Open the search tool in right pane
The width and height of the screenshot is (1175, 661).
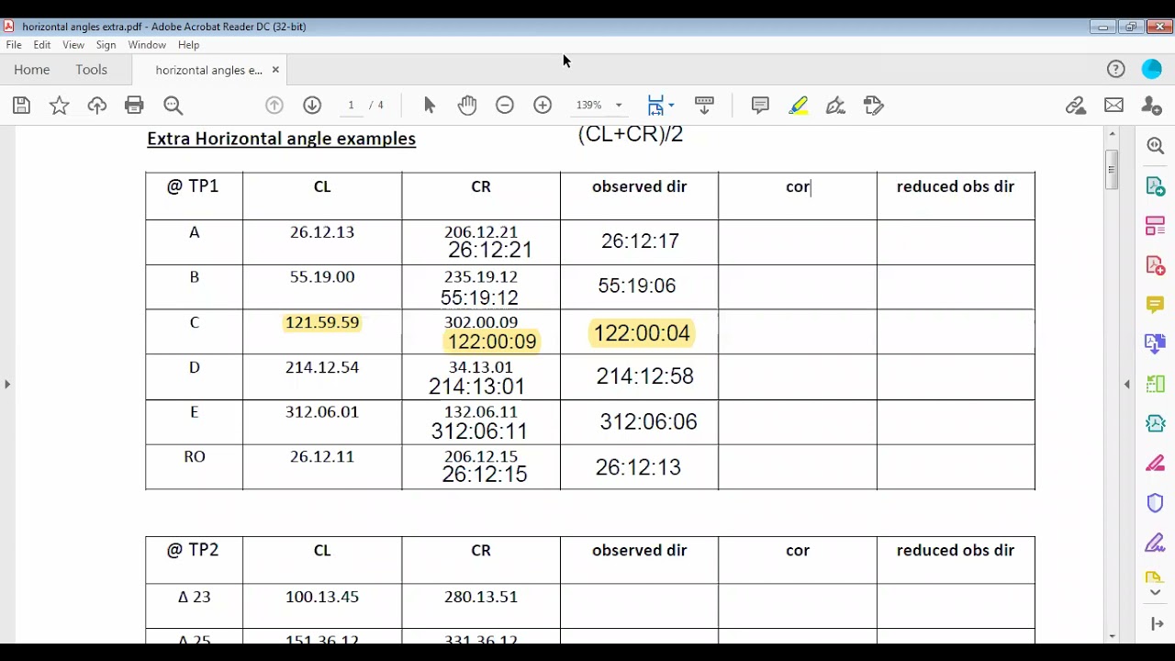[1156, 146]
